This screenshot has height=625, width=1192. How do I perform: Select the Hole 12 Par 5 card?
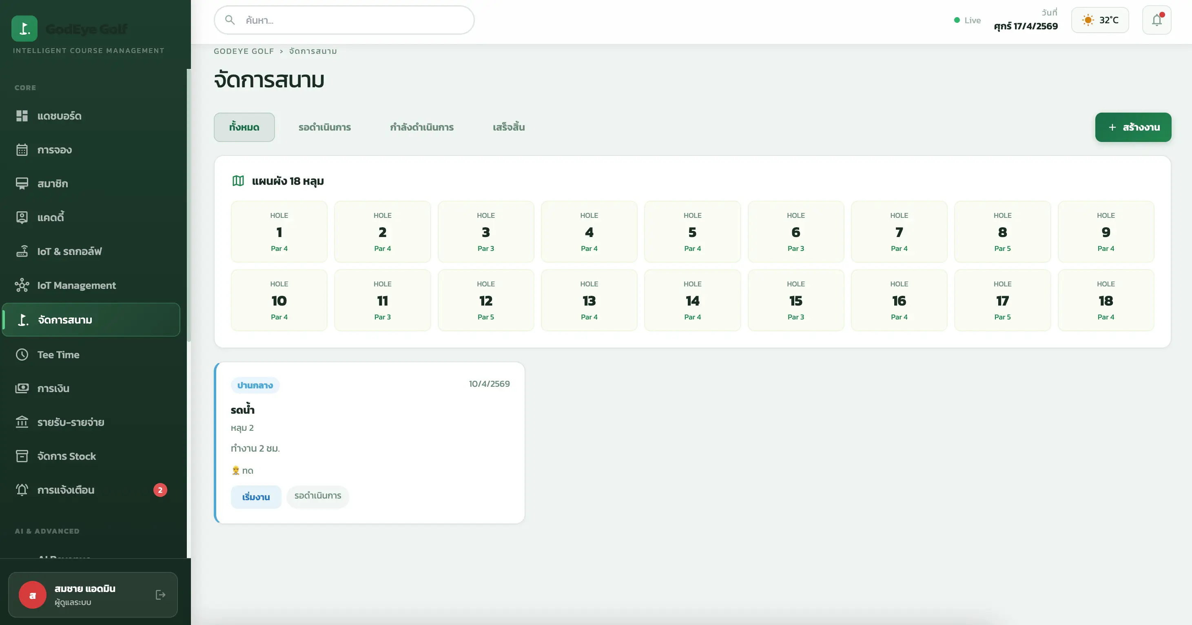pyautogui.click(x=486, y=300)
